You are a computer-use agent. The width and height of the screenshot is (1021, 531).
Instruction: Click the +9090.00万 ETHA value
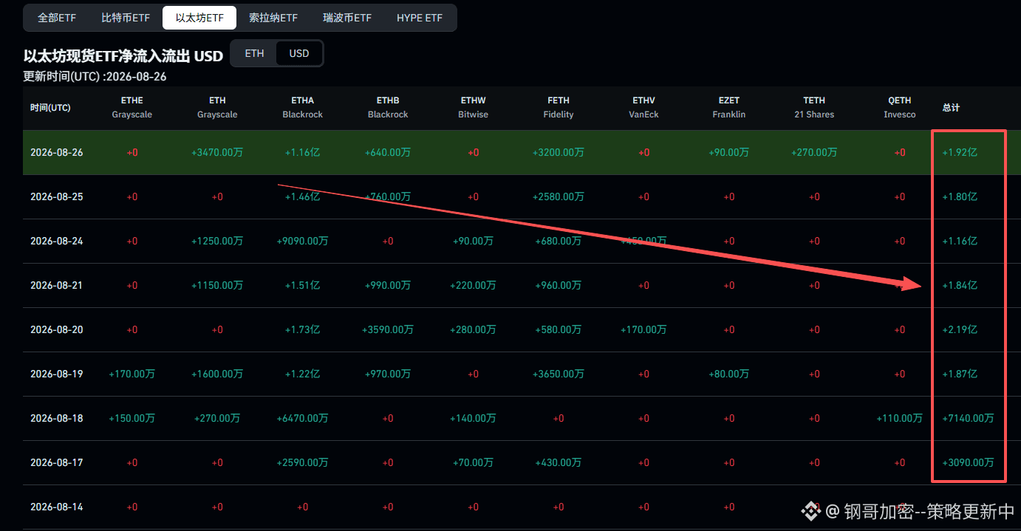coord(302,241)
